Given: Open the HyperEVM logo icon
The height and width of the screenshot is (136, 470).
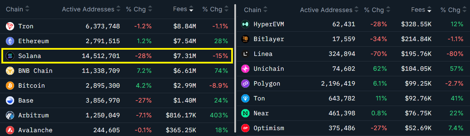Looking at the screenshot, I should click(x=245, y=24).
